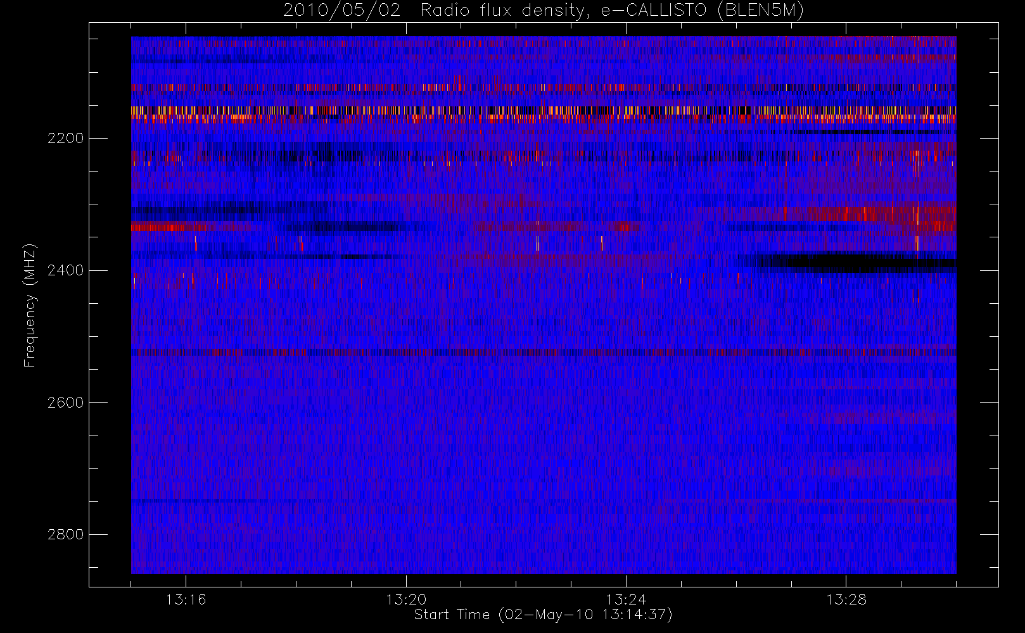
Task: Click the date 2010/05/02 in the title
Action: [342, 11]
